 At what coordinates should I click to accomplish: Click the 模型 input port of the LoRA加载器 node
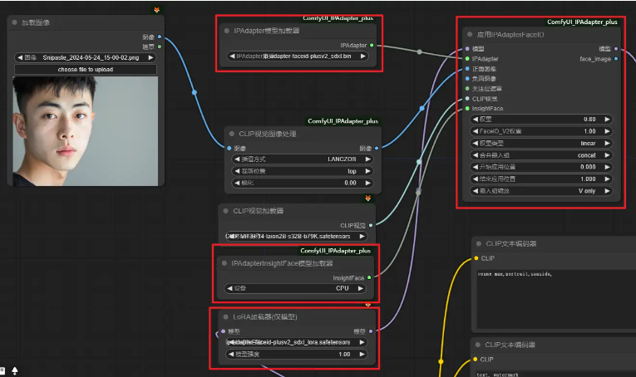coord(223,331)
